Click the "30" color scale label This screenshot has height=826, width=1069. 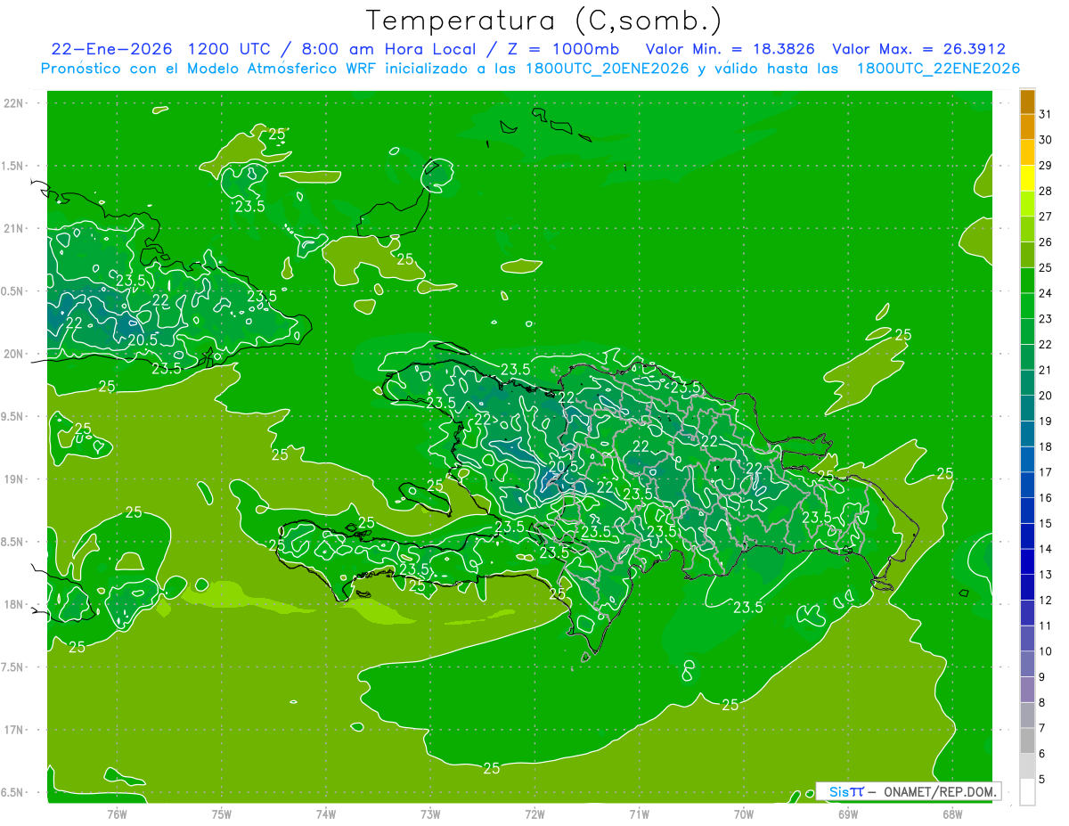click(1046, 140)
